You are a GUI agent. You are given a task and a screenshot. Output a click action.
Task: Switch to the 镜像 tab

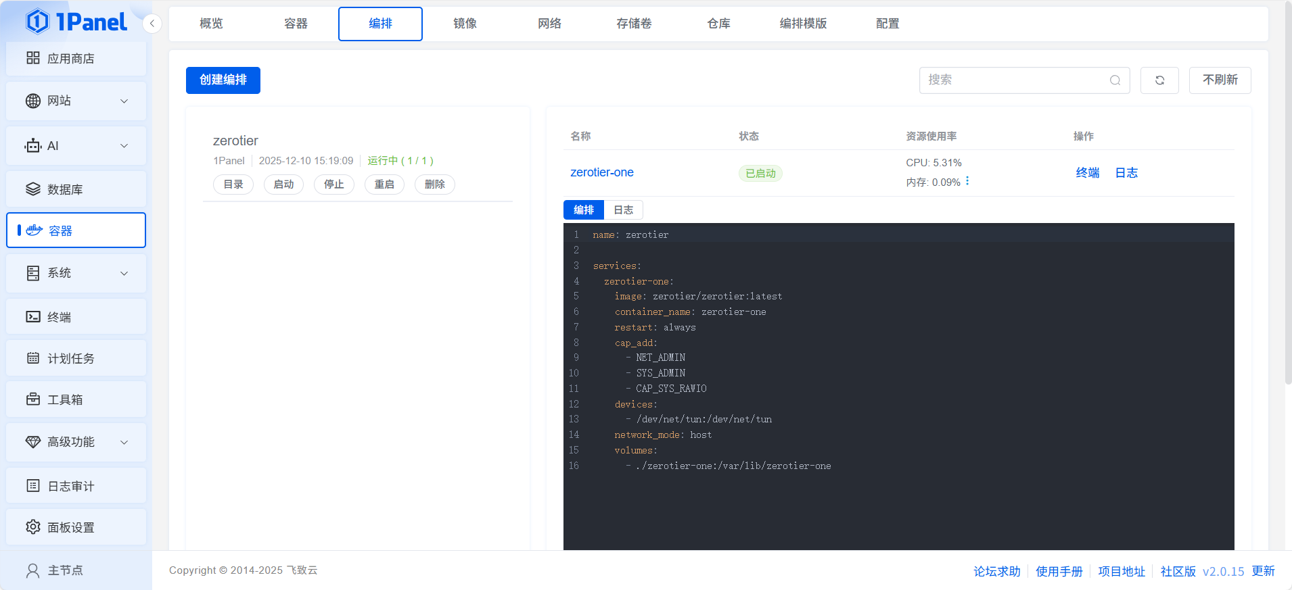pos(465,24)
